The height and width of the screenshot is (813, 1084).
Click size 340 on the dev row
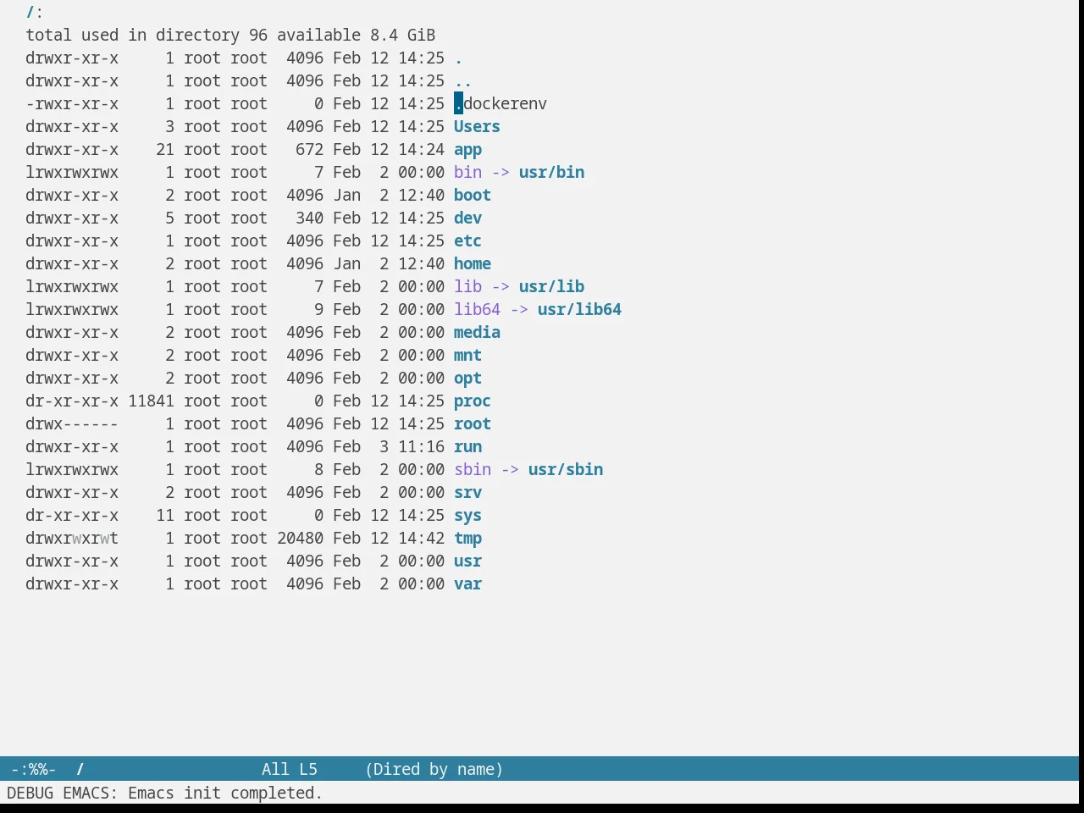click(x=309, y=218)
